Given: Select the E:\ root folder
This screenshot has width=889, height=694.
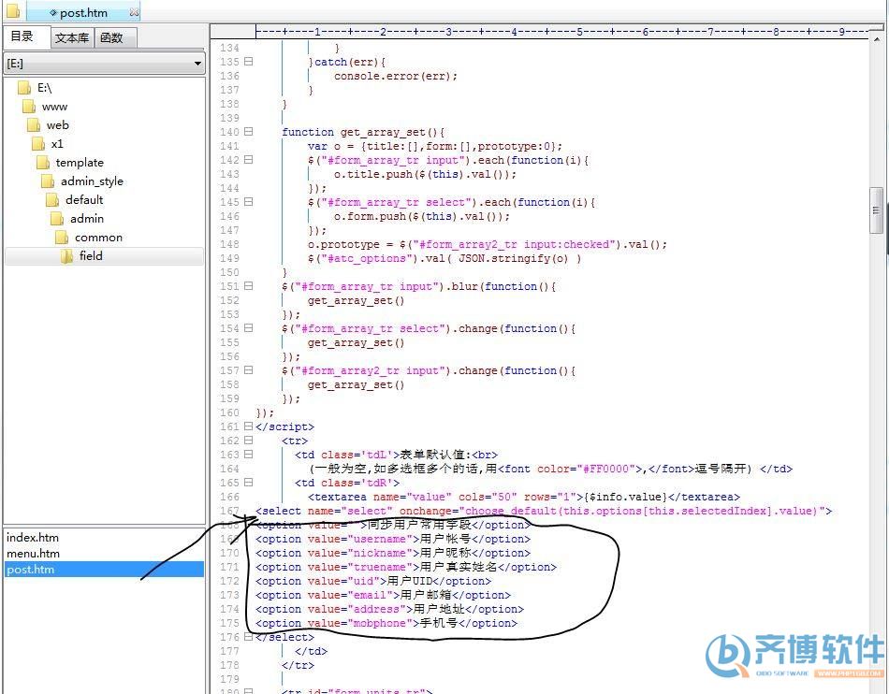Looking at the screenshot, I should tap(44, 88).
